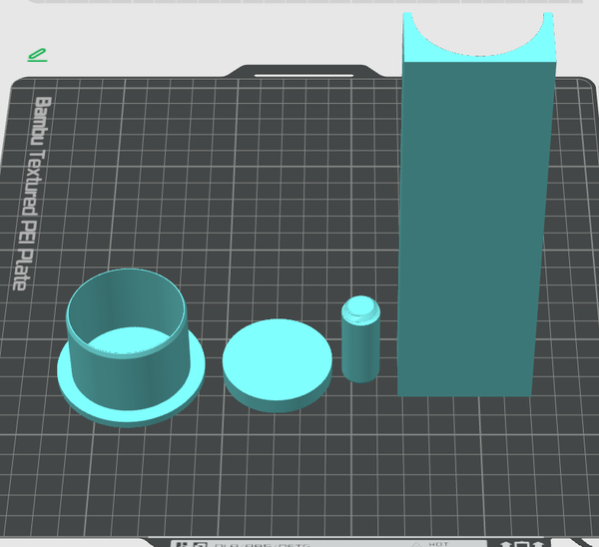Click the green edit plate name icon
Screen dimensions: 599x547
(x=37, y=55)
